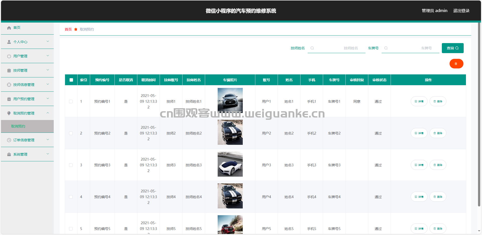The height and width of the screenshot is (235, 482).
Task: Open the car photo in row 1
Action: click(x=230, y=100)
